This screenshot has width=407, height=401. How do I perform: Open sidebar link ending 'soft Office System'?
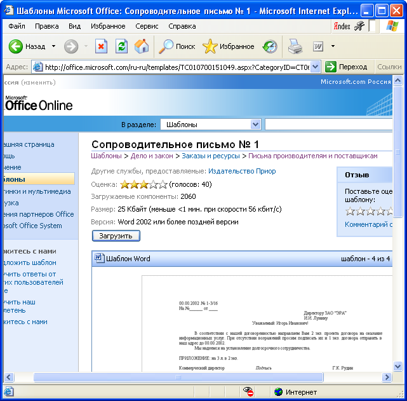coord(33,226)
